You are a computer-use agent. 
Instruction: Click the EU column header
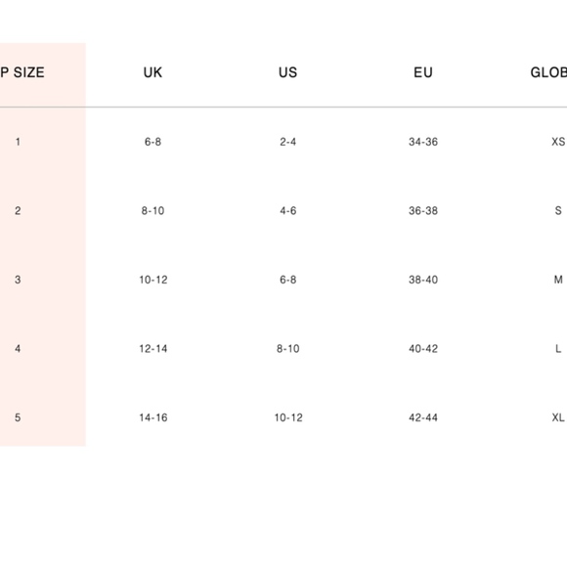[423, 72]
